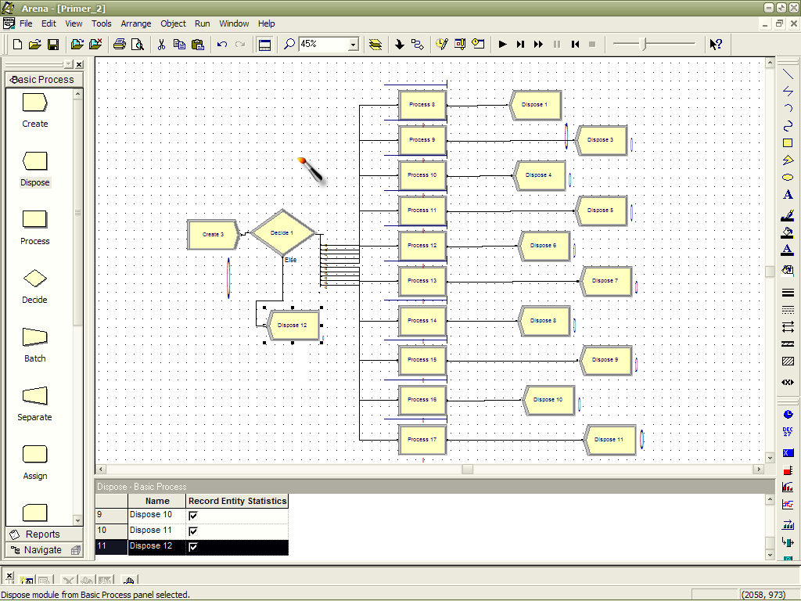Viewport: 801px width, 601px height.
Task: Select the Create 3 module on canvas
Action: point(213,235)
